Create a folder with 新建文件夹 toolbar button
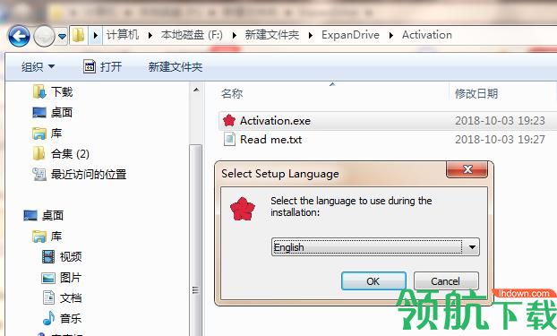Viewport: 557px width, 336px height. (x=176, y=66)
